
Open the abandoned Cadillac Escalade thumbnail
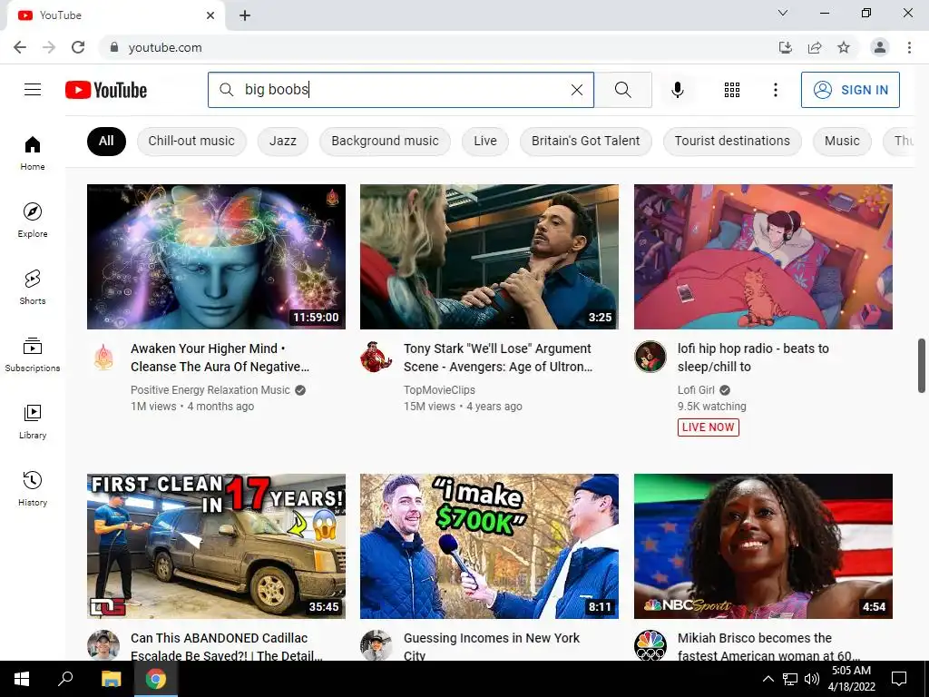(216, 545)
